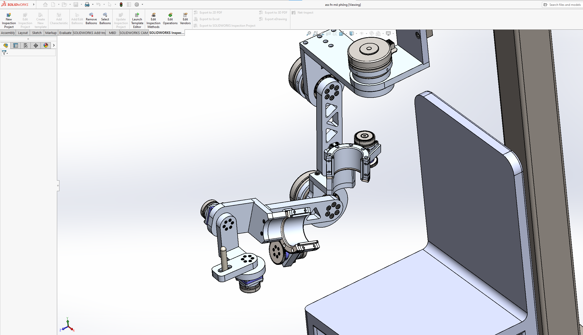Switch to the DisplayManager appearance tab
Viewport: 583px width, 335px height.
pyautogui.click(x=46, y=46)
